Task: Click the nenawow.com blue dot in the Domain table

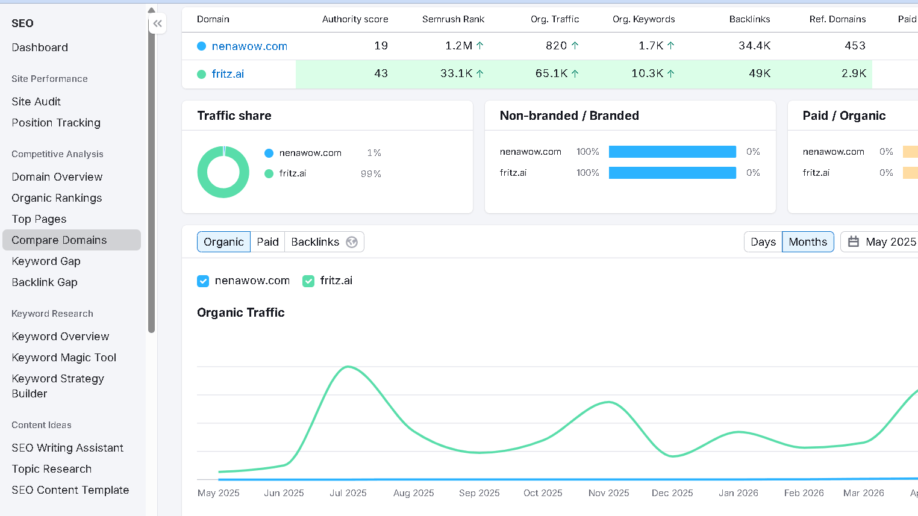Action: coord(202,46)
